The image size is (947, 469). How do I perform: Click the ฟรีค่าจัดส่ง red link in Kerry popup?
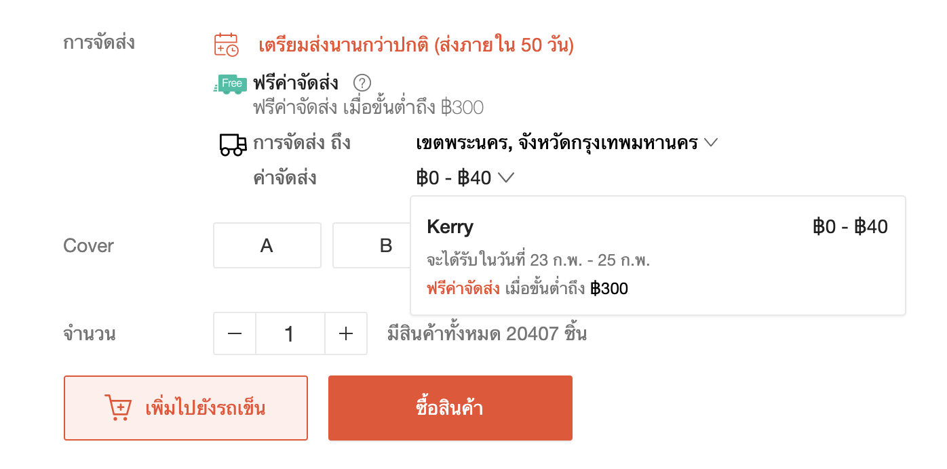coord(463,289)
